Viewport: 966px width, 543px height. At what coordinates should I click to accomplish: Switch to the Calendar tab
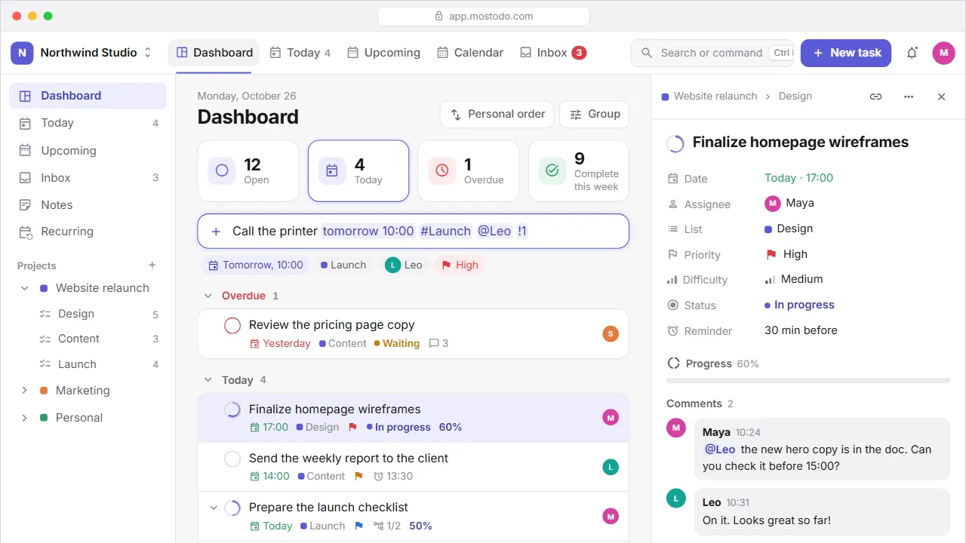469,53
